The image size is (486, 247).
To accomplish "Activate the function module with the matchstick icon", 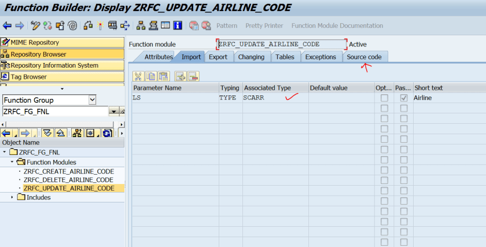I will (x=100, y=25).
